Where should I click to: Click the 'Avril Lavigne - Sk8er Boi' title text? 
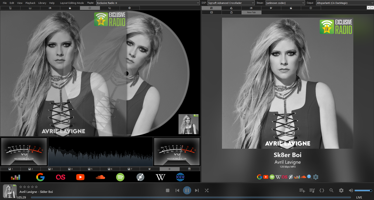coord(36,192)
